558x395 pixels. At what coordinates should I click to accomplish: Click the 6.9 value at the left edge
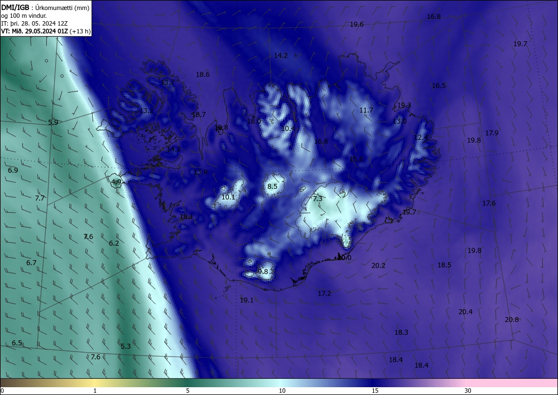pos(13,170)
